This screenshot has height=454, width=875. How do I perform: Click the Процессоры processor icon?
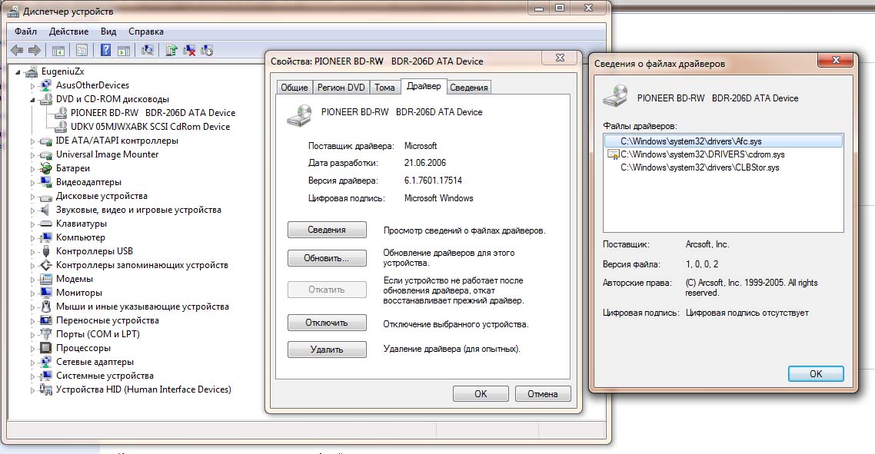46,348
